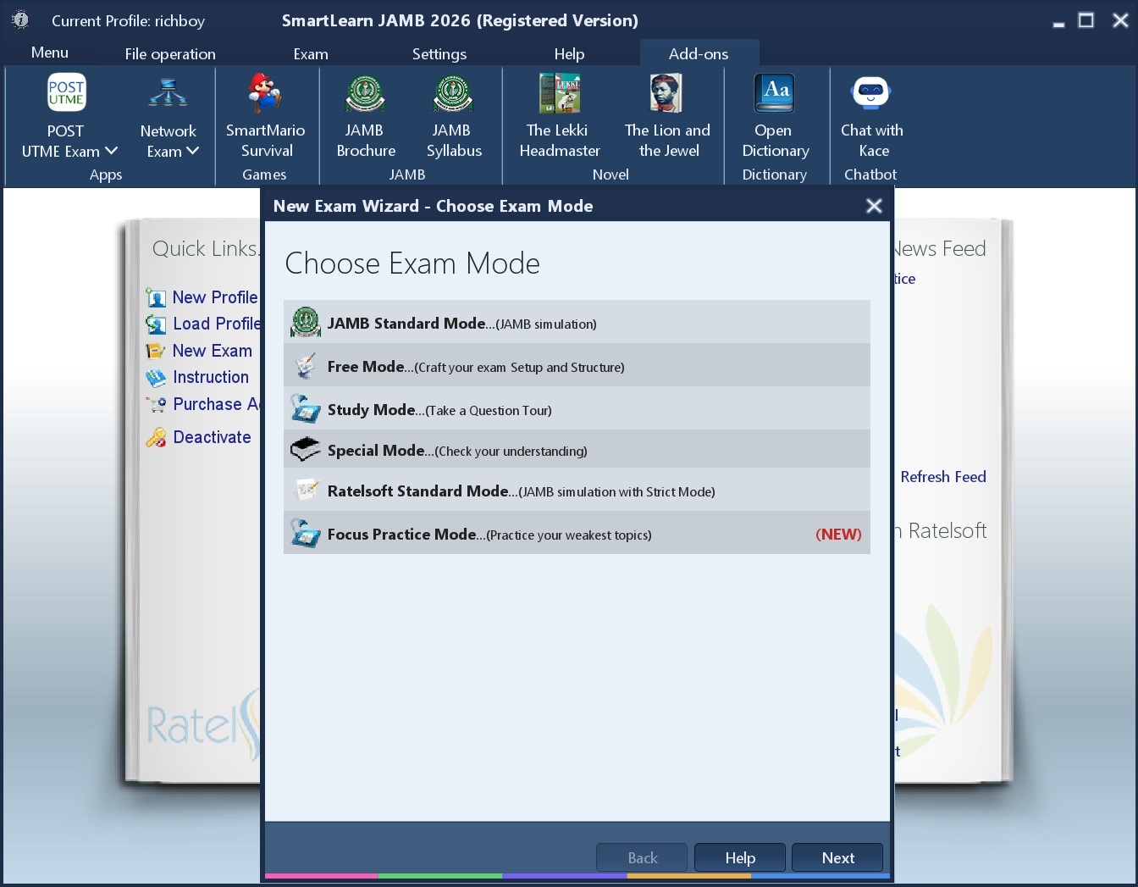Click the Help button in wizard
Image resolution: width=1138 pixels, height=887 pixels.
coord(739,857)
